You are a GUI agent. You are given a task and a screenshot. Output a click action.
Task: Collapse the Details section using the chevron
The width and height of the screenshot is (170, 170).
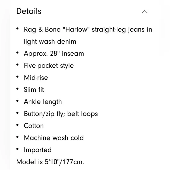click(x=144, y=11)
